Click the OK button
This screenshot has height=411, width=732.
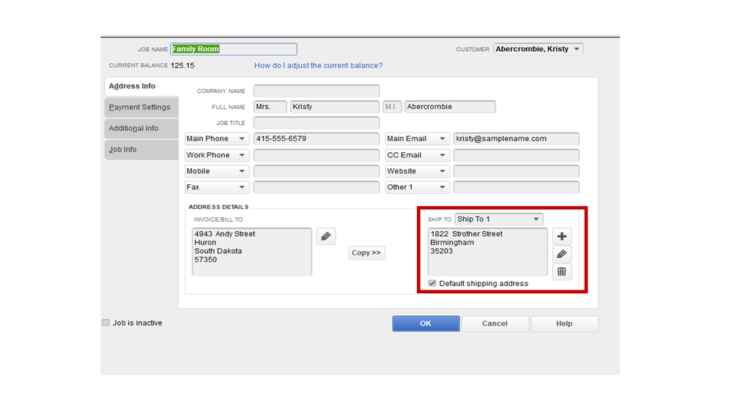426,323
